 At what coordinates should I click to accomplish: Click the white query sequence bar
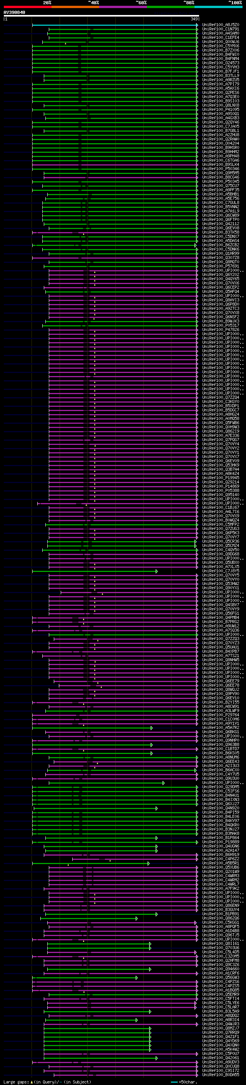tap(101, 16)
